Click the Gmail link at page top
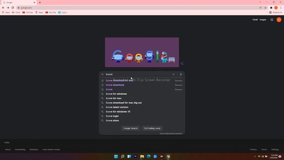Viewport: 284px width, 160px height. point(255,20)
